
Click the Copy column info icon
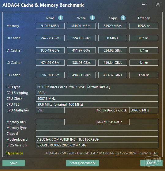(123, 18)
